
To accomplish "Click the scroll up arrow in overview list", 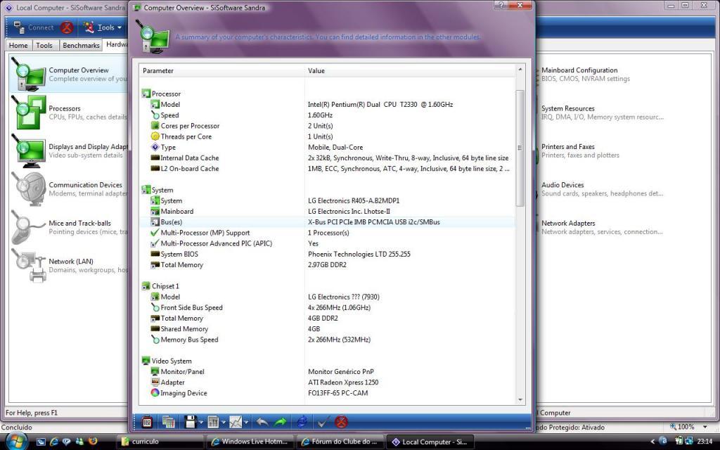I will pyautogui.click(x=520, y=70).
